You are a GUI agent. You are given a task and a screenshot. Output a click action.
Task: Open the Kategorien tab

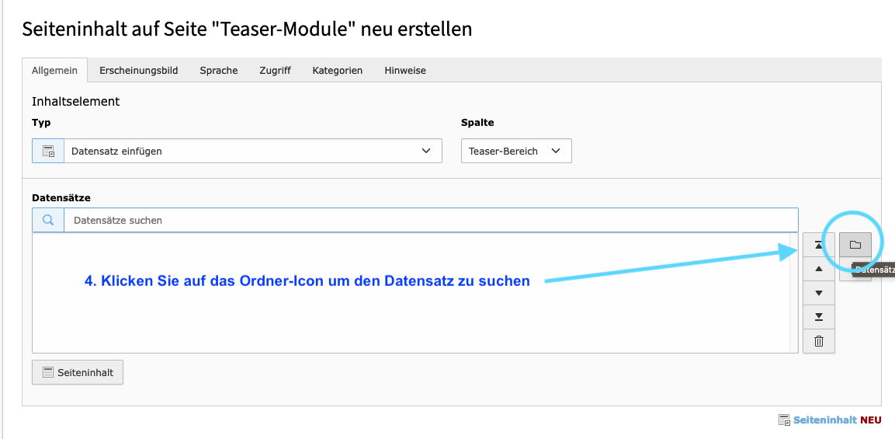(x=337, y=70)
